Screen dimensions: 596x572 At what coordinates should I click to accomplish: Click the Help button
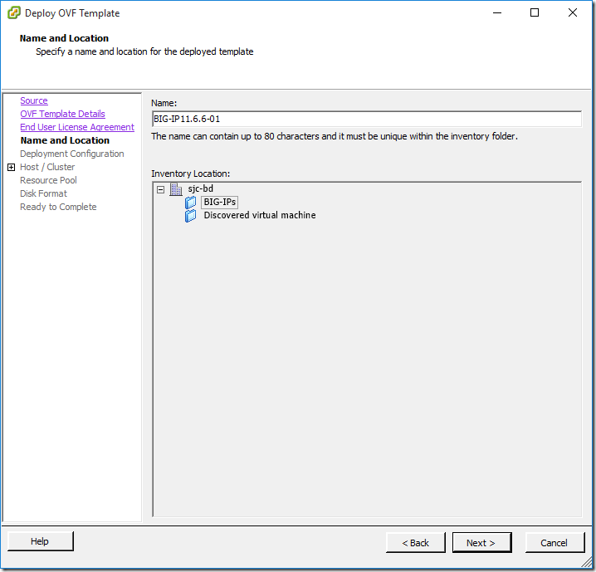click(41, 541)
